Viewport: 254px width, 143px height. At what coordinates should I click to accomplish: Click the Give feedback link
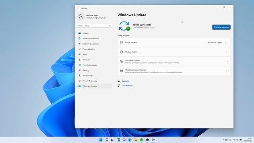pyautogui.click(x=128, y=86)
